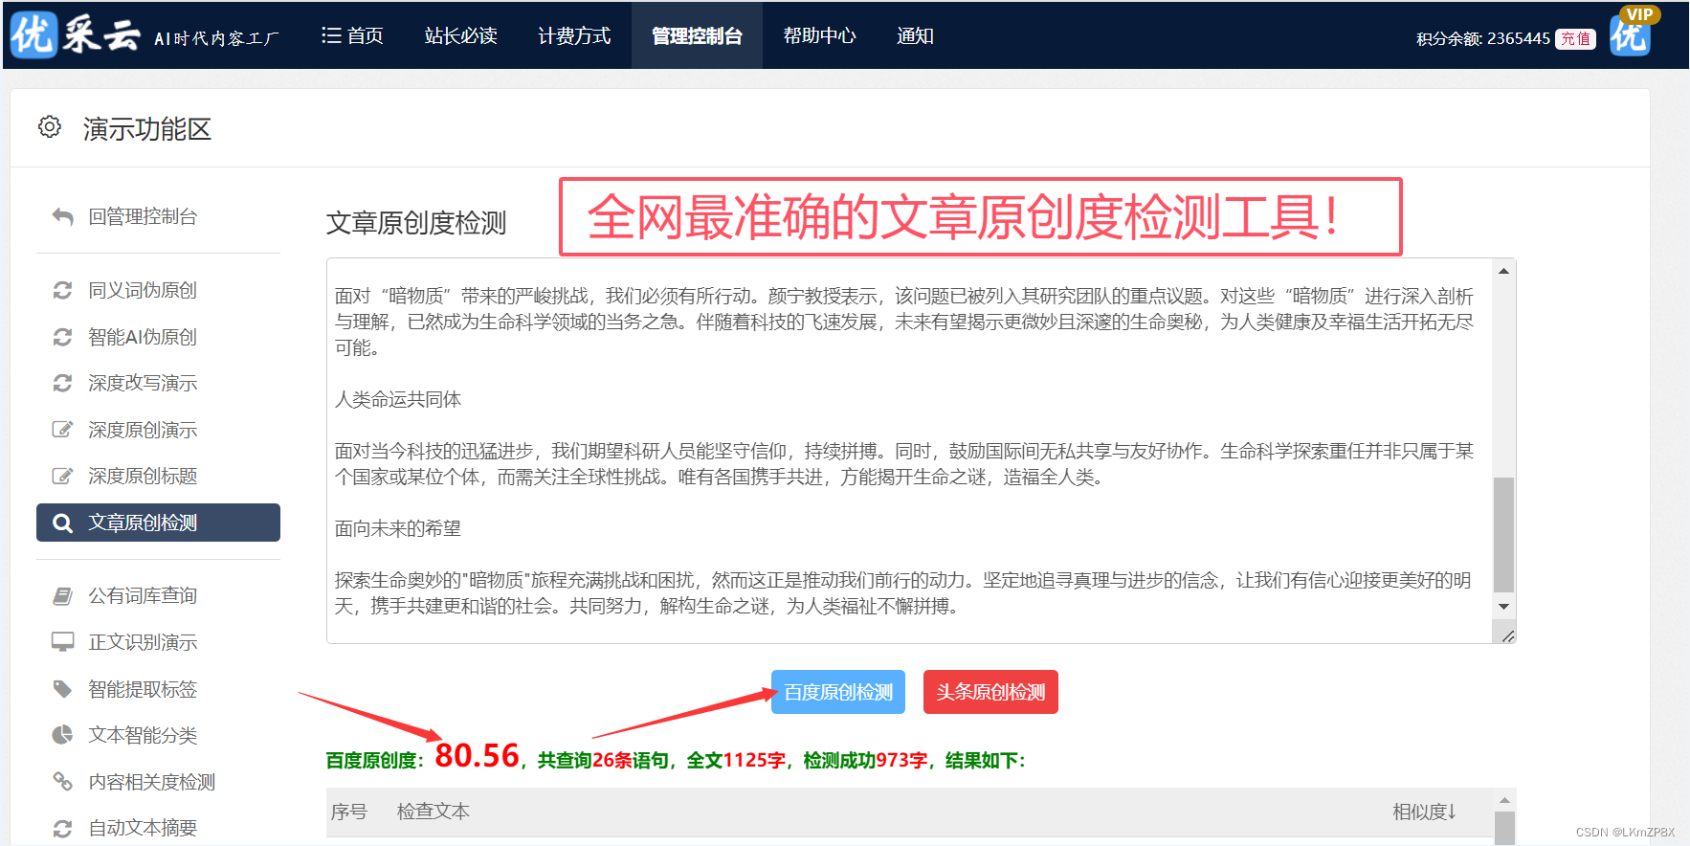Screen dimensions: 1690x846
Task: Open 帮助中心 menu item
Action: 819,35
